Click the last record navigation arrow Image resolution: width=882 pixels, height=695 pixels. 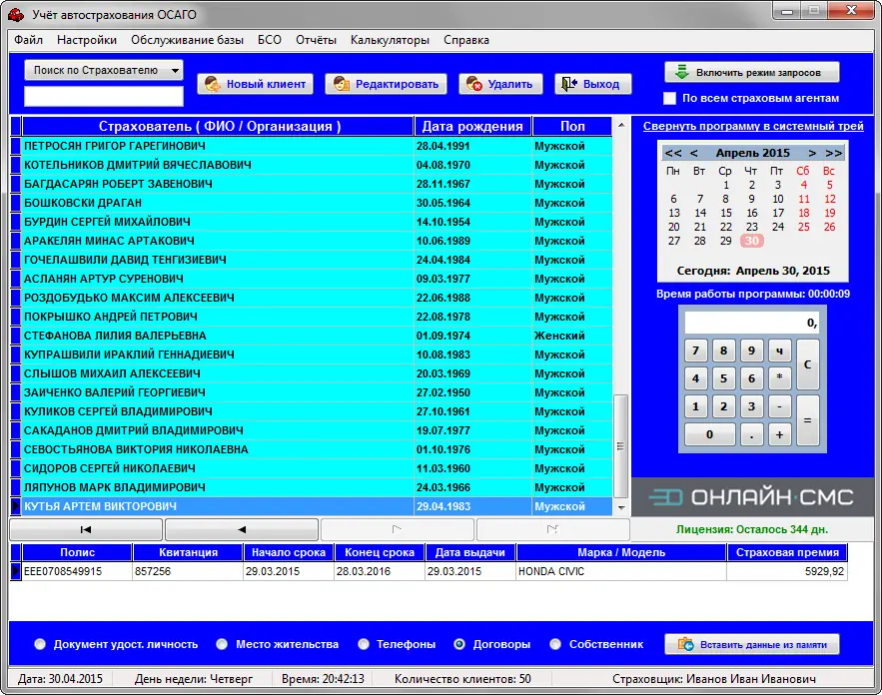552,529
